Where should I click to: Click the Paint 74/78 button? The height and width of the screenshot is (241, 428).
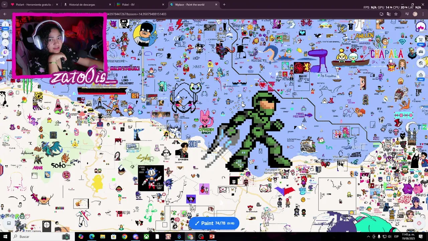214,223
